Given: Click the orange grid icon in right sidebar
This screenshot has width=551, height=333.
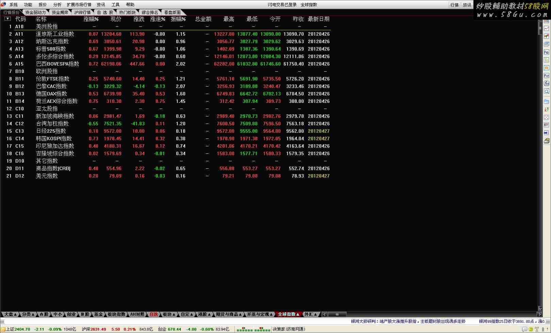Looking at the screenshot, I should click(x=546, y=68).
